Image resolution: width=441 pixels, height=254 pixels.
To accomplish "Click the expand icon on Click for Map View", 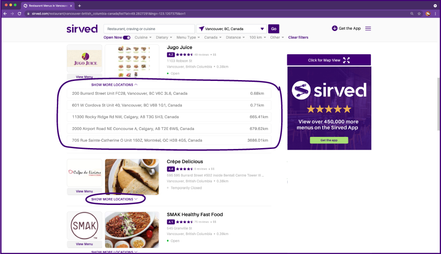I will coord(346,60).
